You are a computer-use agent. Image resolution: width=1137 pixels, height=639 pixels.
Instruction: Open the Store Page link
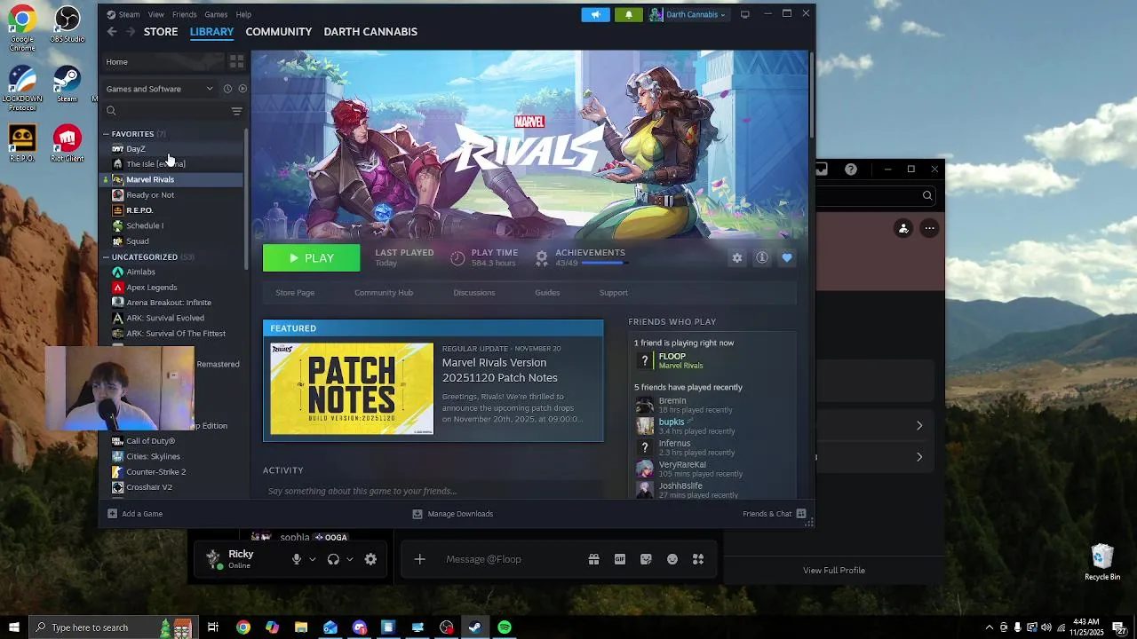click(x=295, y=293)
